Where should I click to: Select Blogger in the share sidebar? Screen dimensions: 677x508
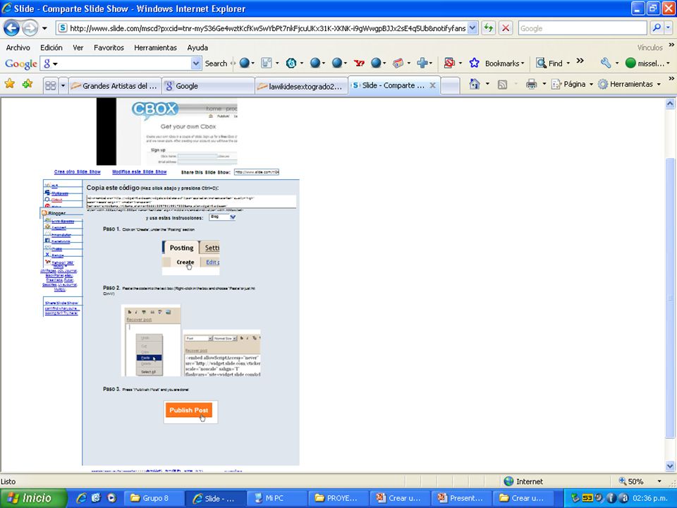(x=57, y=213)
